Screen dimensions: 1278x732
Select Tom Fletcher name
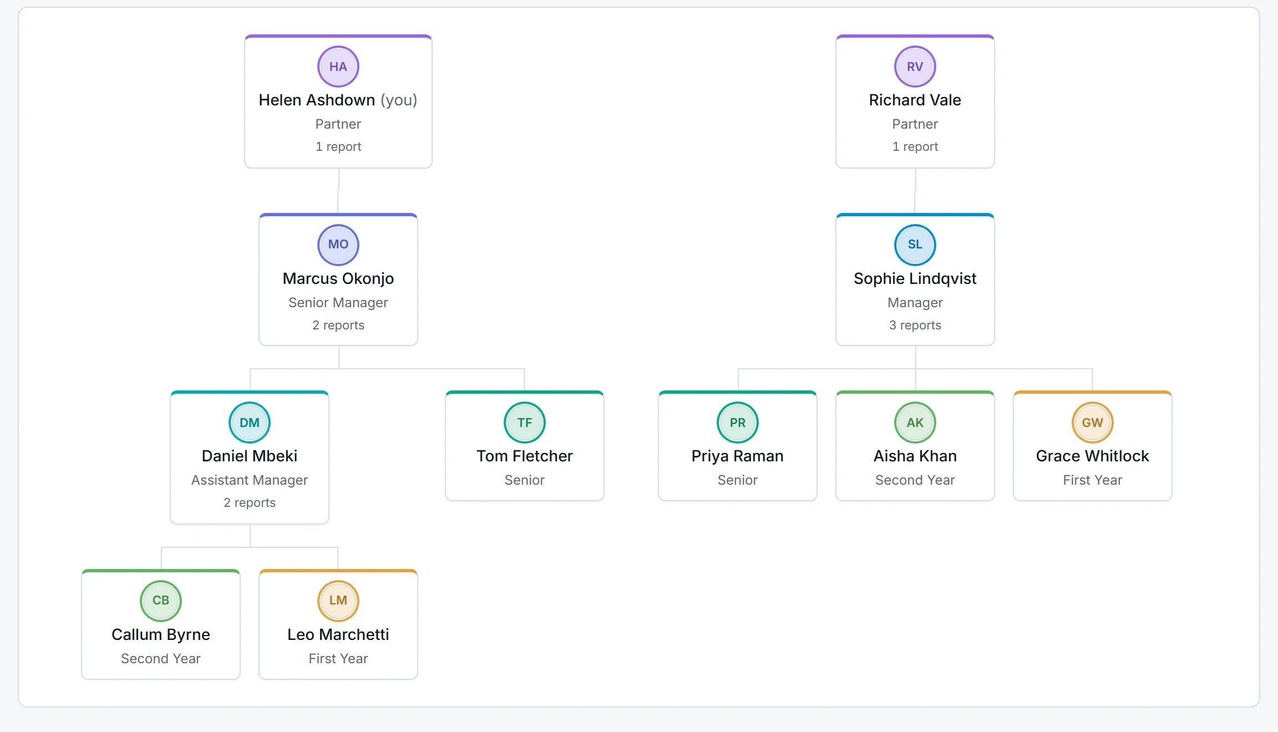click(525, 456)
